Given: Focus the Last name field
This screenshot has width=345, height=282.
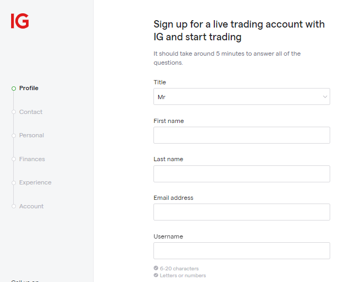Looking at the screenshot, I should click(x=241, y=174).
